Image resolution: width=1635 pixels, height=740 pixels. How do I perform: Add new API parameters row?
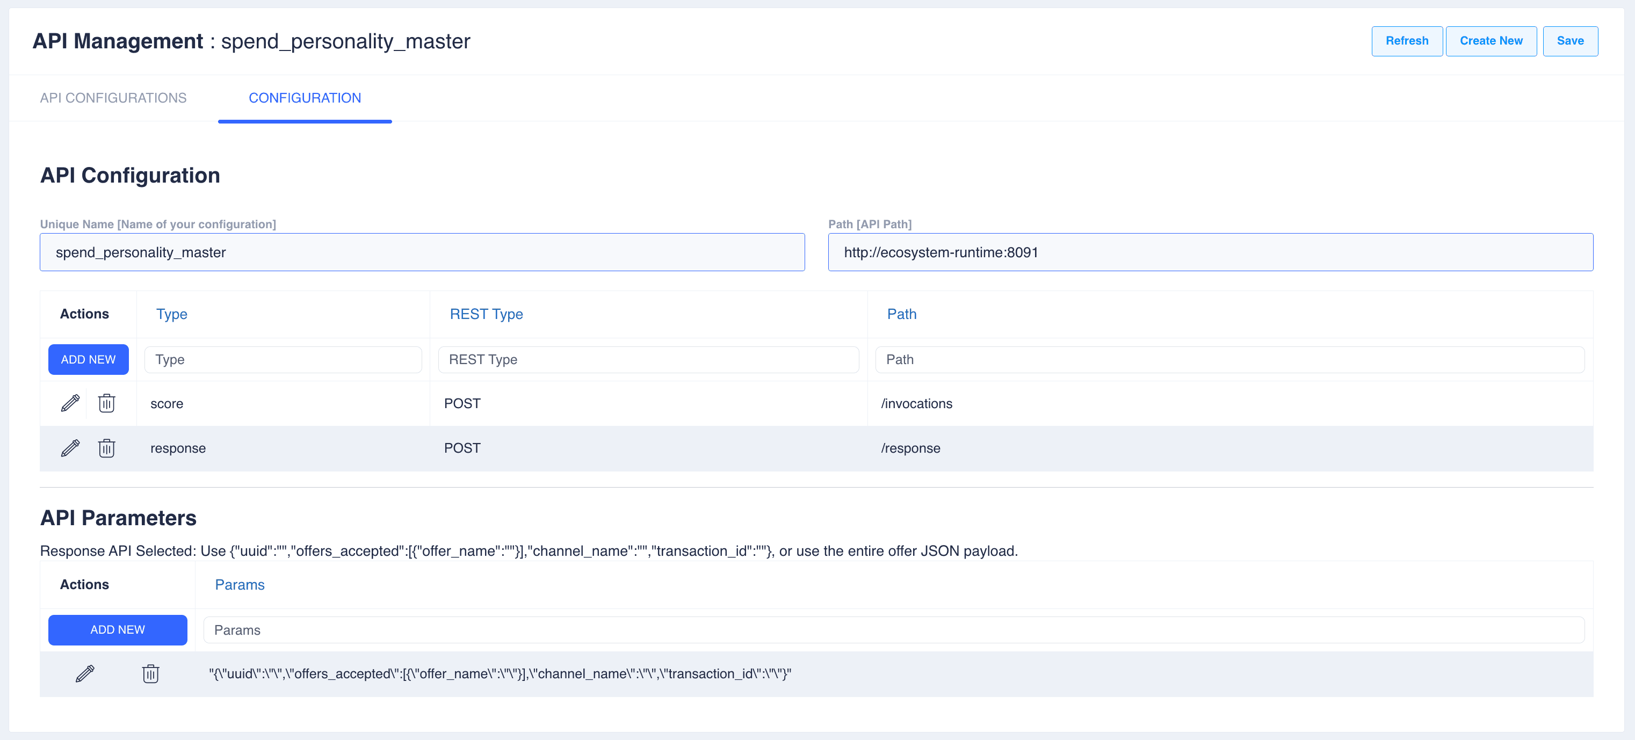118,629
